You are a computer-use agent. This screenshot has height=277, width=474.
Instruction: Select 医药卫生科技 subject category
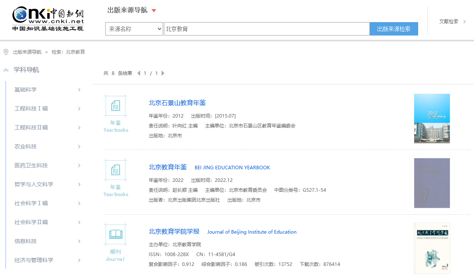click(31, 166)
